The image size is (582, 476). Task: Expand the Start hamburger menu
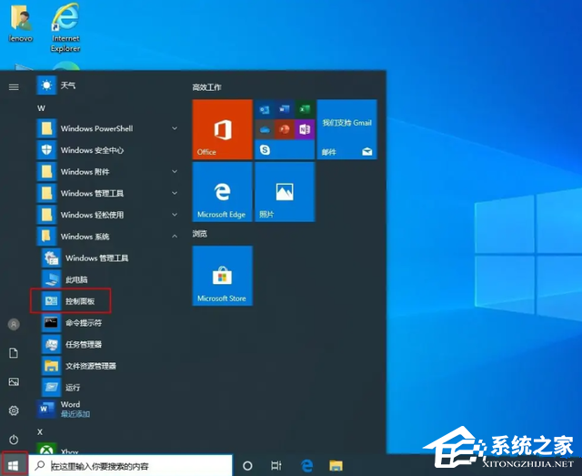[14, 87]
